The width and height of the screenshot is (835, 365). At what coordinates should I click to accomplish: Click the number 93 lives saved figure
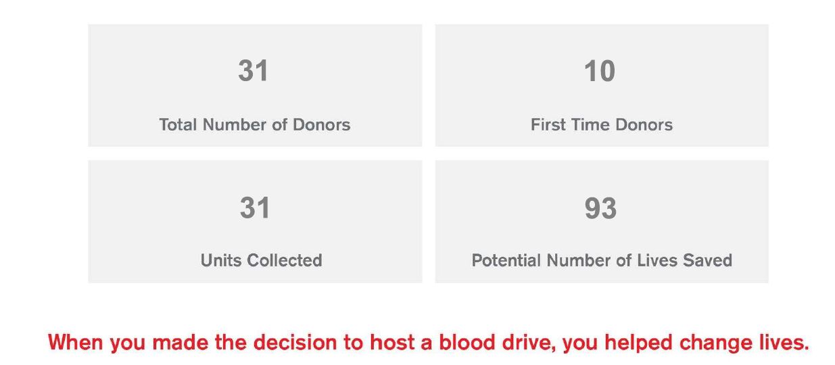click(600, 208)
